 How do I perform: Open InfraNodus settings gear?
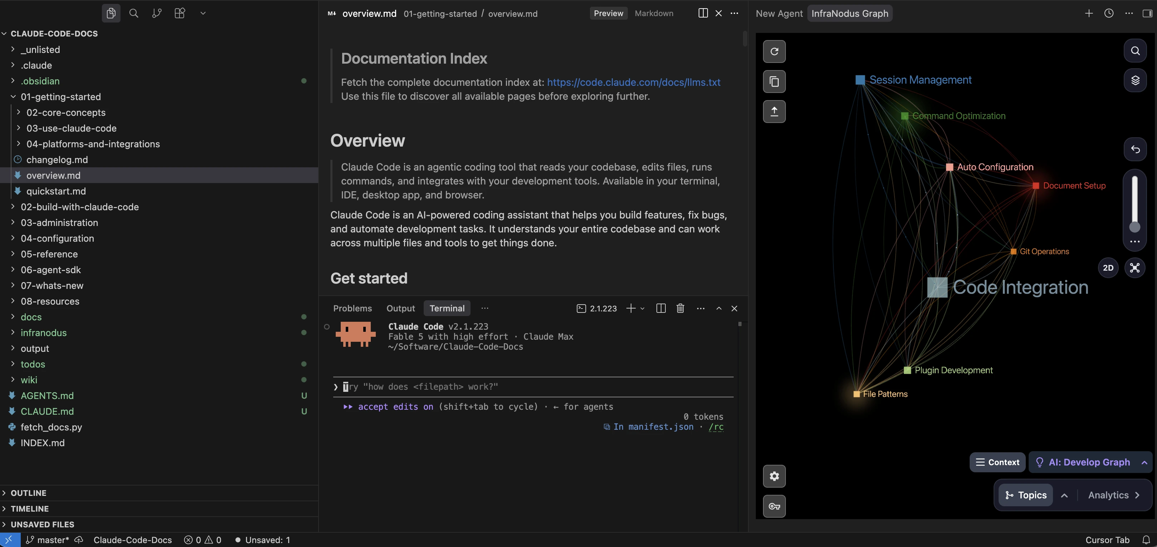click(x=774, y=476)
